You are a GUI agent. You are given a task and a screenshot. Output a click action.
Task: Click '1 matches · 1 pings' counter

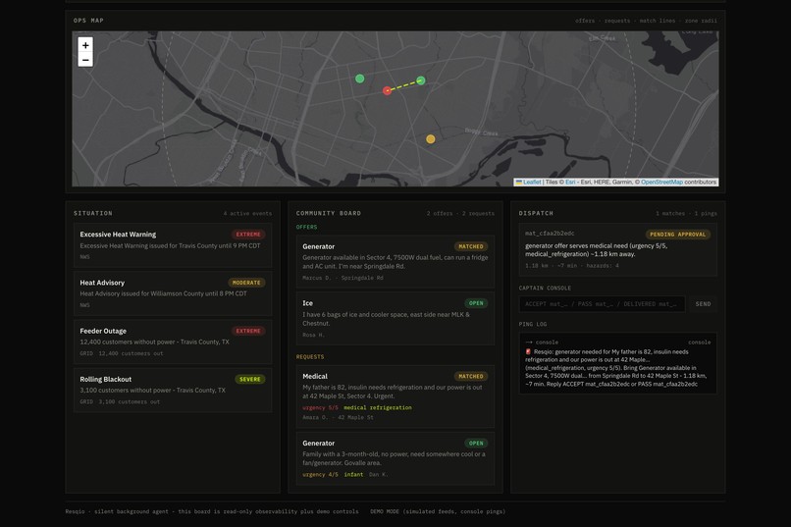point(686,213)
